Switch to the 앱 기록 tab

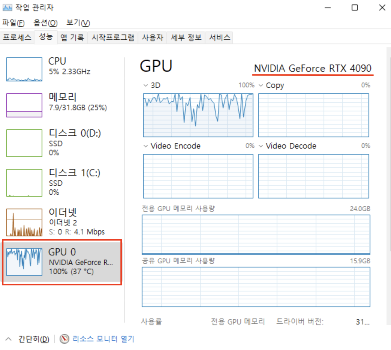72,38
